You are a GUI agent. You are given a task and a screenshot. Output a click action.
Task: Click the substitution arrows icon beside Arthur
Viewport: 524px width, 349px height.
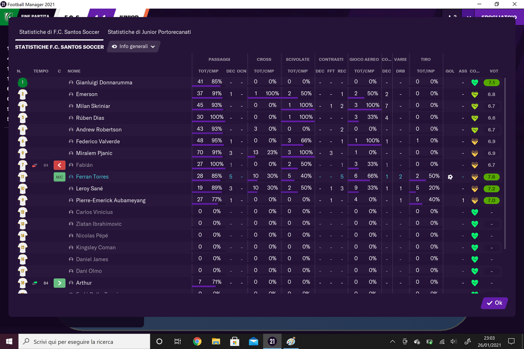click(35, 283)
